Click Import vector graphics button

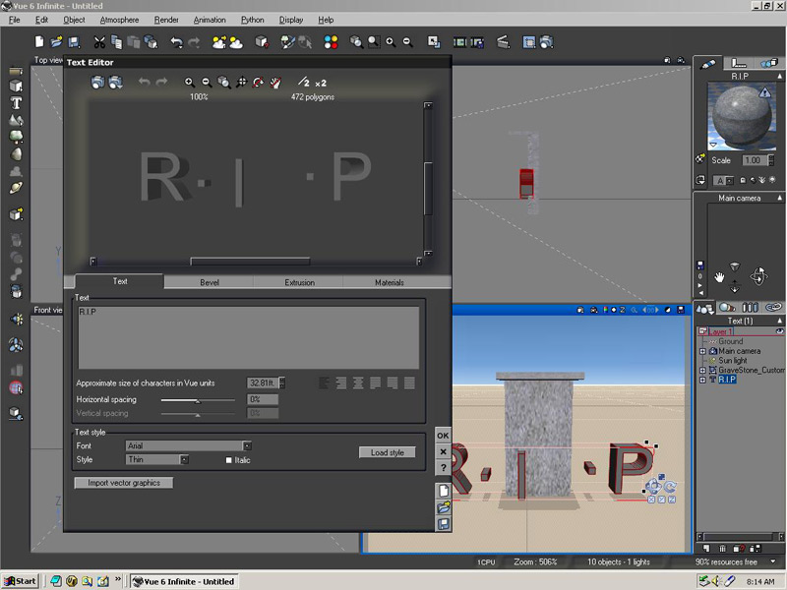[124, 483]
